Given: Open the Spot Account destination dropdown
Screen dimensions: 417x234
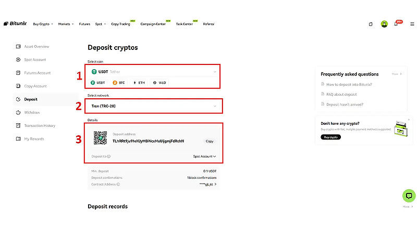Looking at the screenshot, I should [204, 157].
